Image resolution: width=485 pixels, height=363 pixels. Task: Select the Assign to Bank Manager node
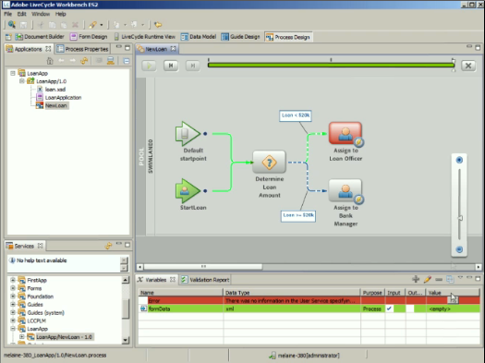click(x=346, y=191)
